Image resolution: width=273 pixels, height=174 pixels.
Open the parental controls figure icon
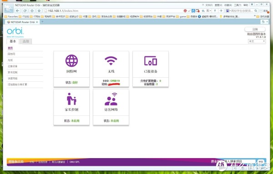pyautogui.click(x=71, y=99)
